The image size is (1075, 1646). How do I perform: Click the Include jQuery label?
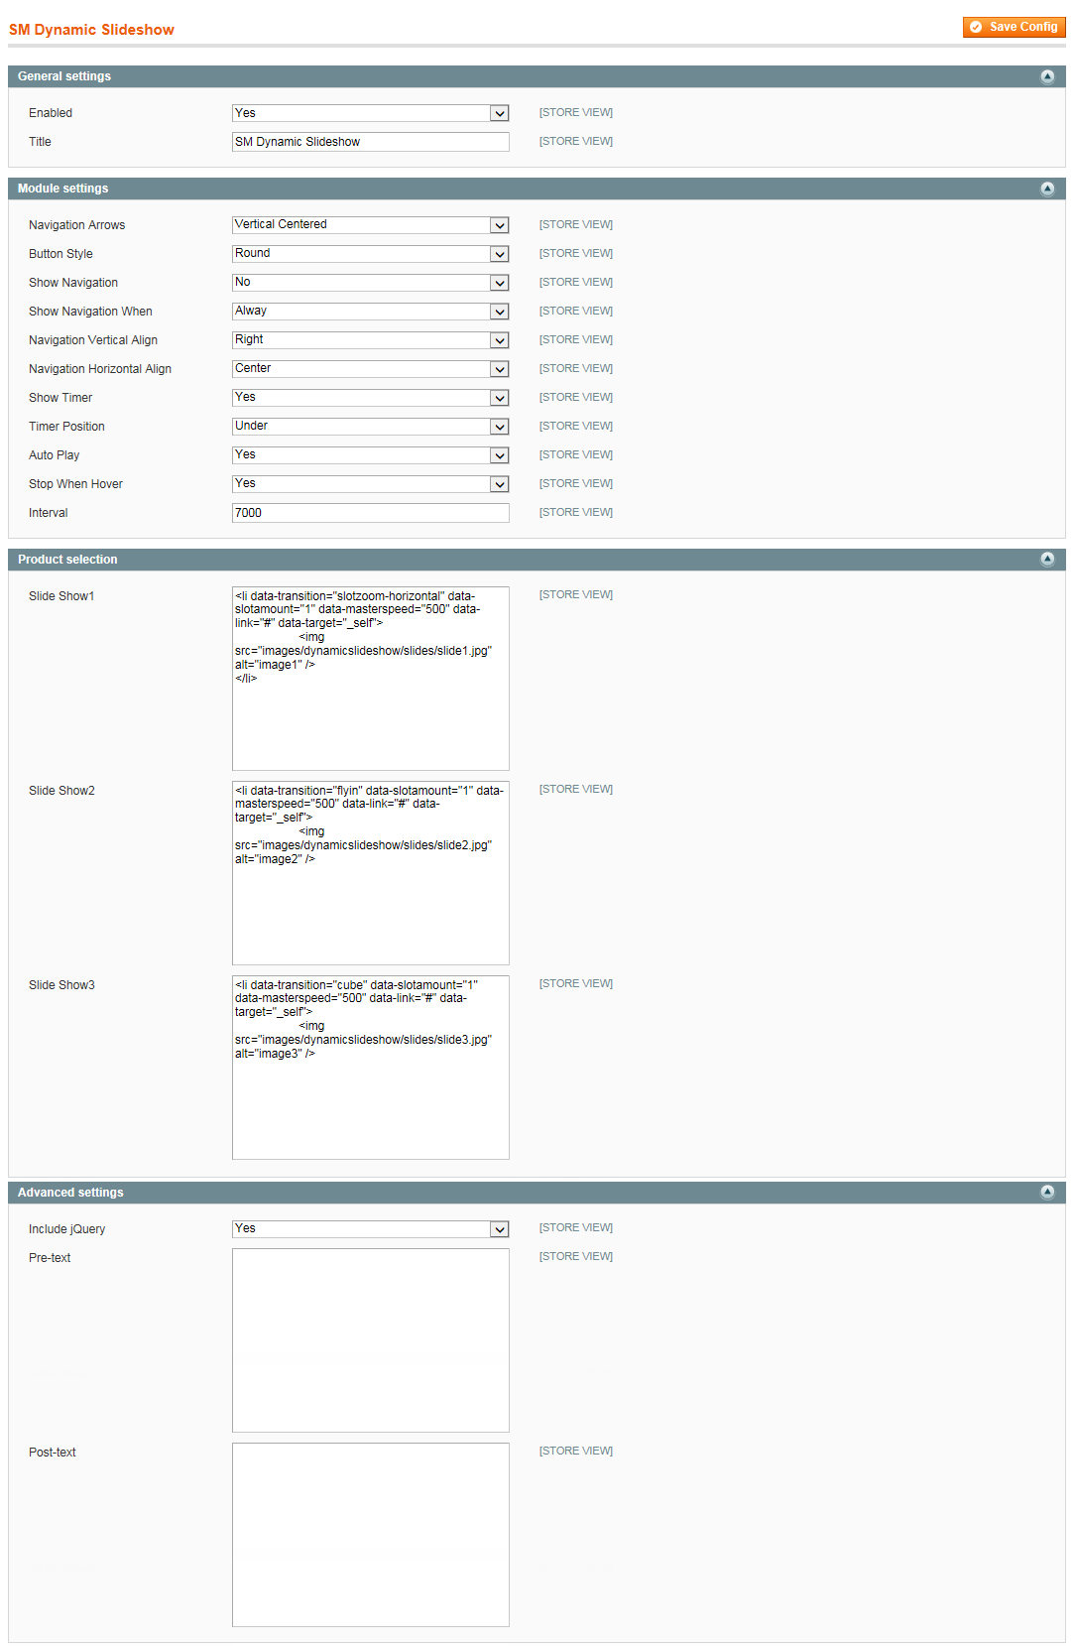point(66,1229)
